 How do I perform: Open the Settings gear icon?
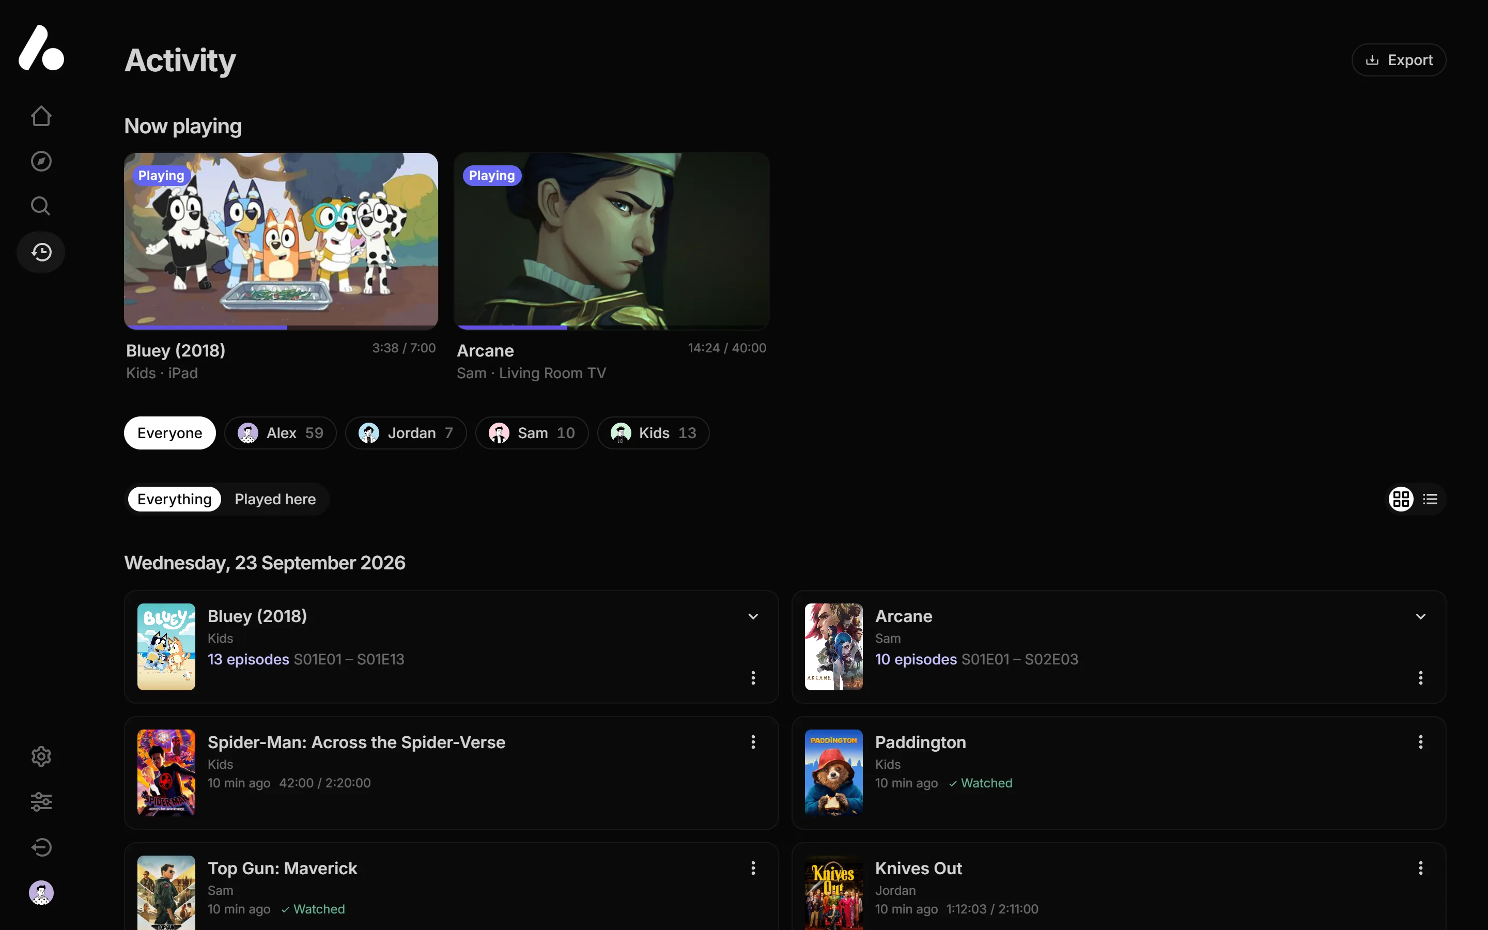41,756
